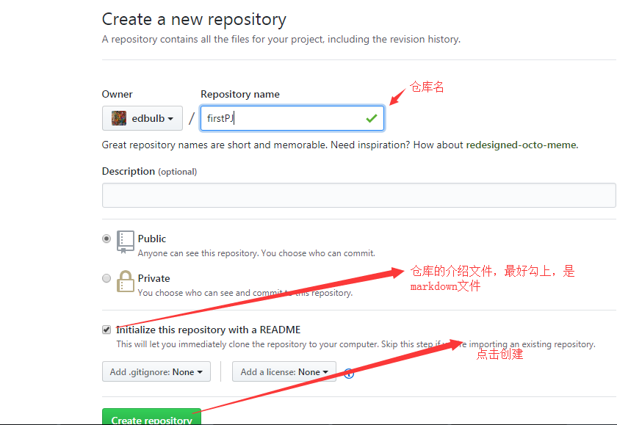The width and height of the screenshot is (617, 425).
Task: Focus the Description input field
Action: pyautogui.click(x=359, y=195)
